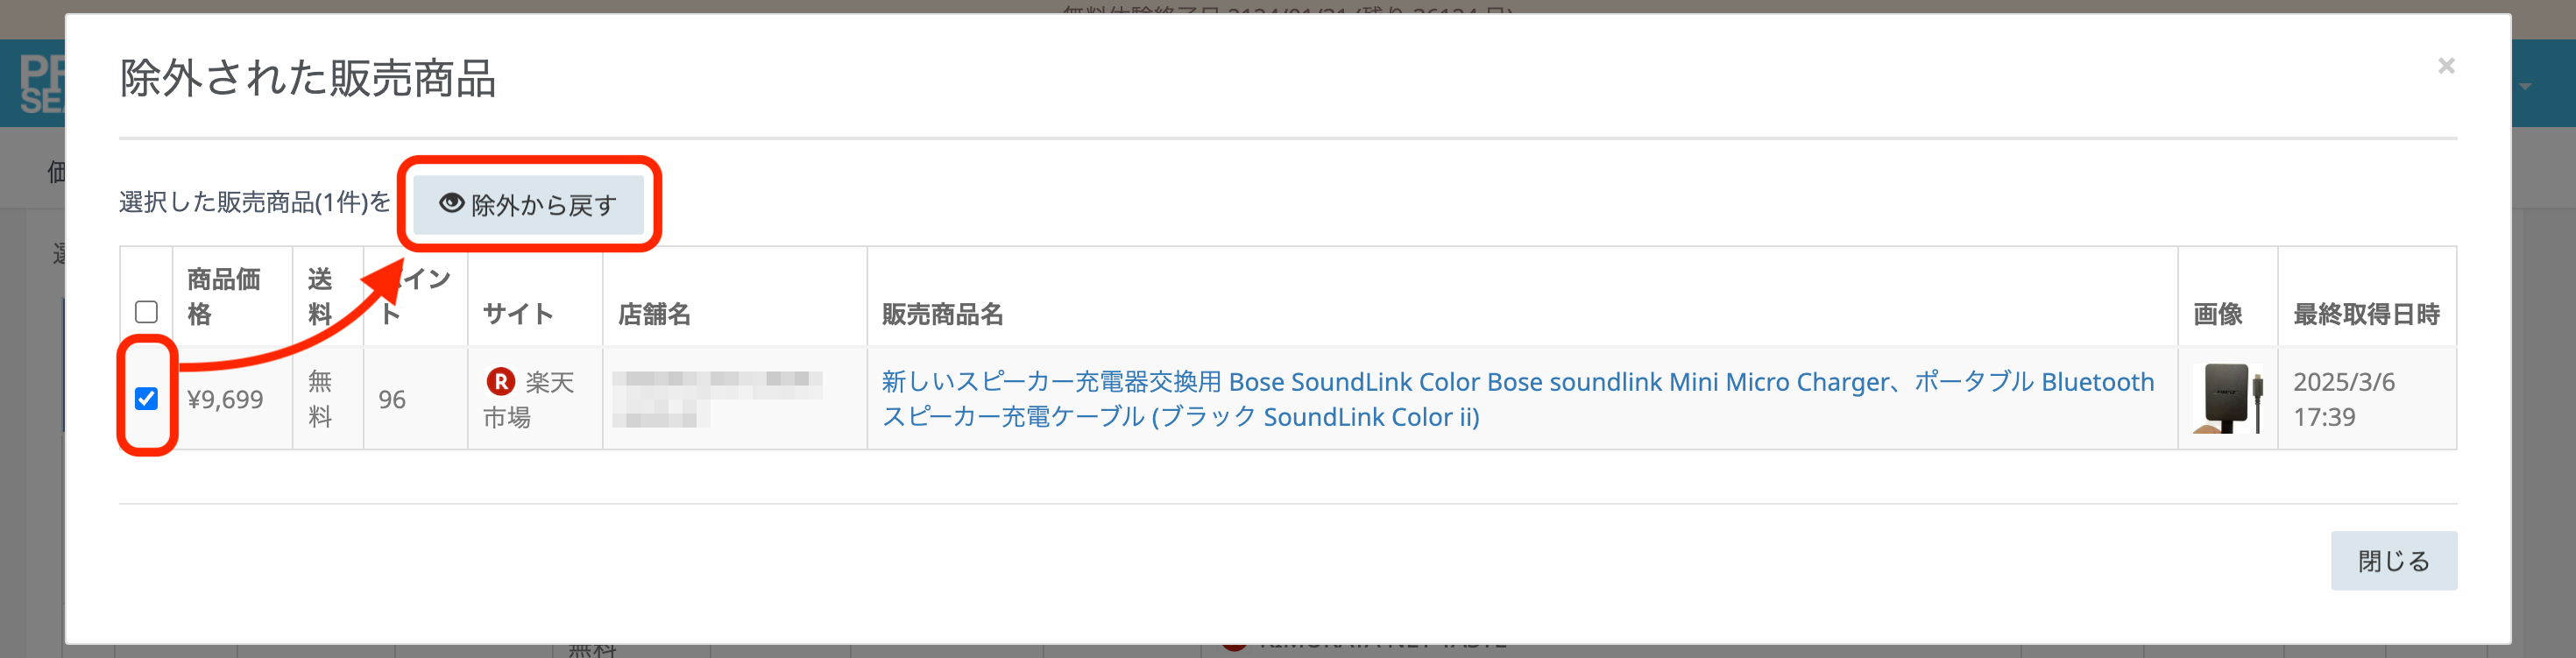Viewport: 2576px width, 658px height.
Task: Uncheck the checkbox for the ¥9,699 item
Action: [x=146, y=399]
